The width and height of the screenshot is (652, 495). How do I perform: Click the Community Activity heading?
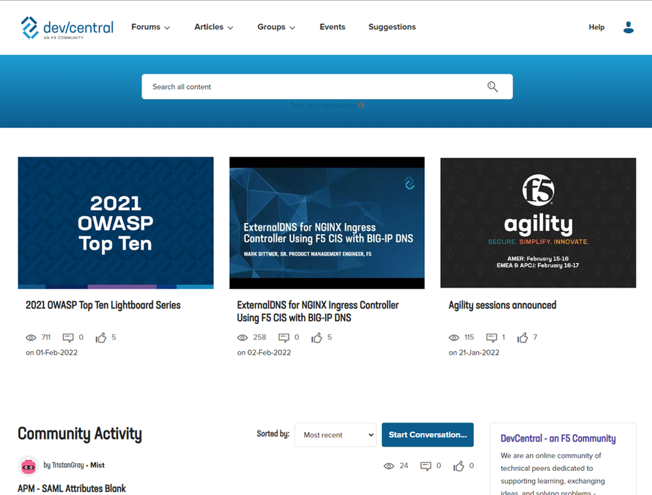pyautogui.click(x=80, y=434)
